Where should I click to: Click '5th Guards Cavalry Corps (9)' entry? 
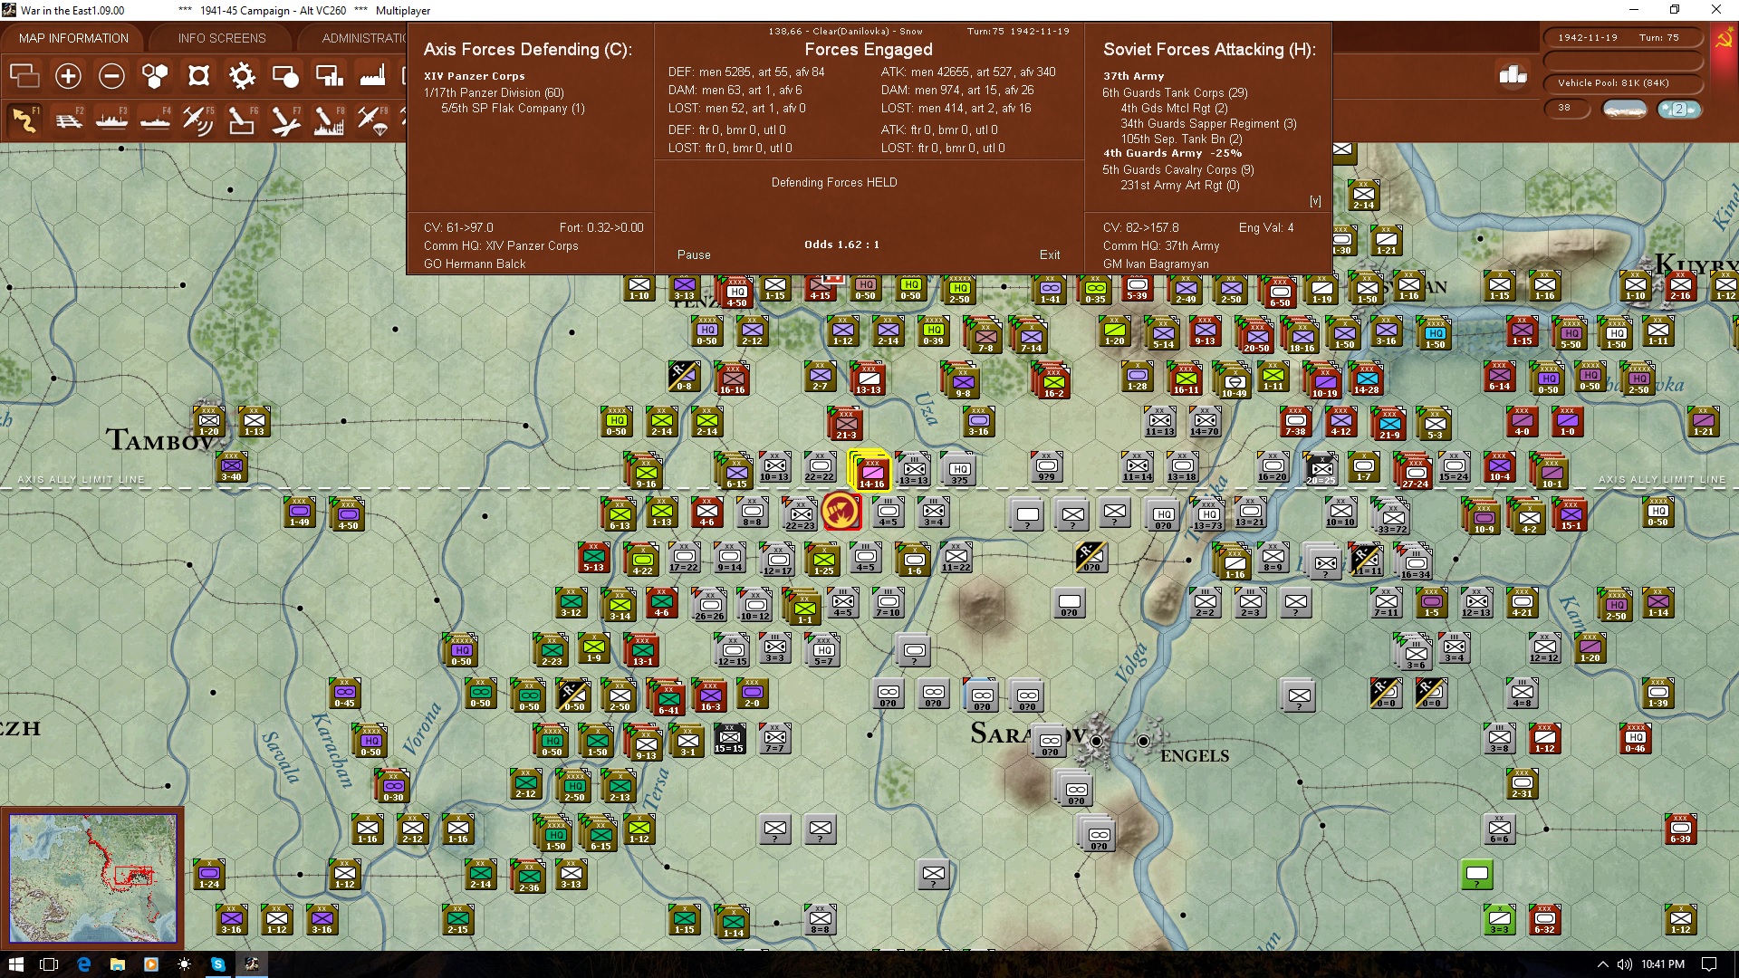coord(1178,169)
